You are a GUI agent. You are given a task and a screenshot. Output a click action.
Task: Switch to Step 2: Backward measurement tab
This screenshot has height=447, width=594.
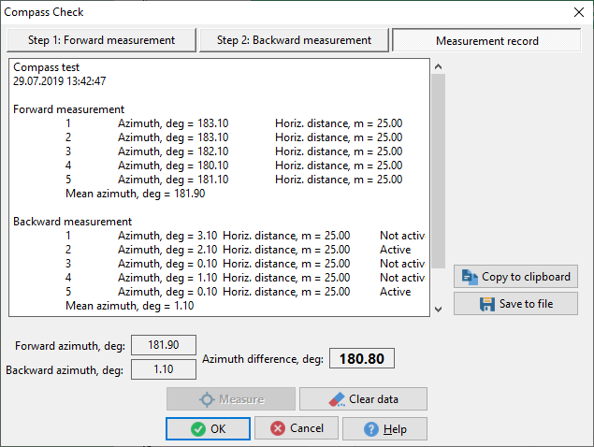coord(294,40)
